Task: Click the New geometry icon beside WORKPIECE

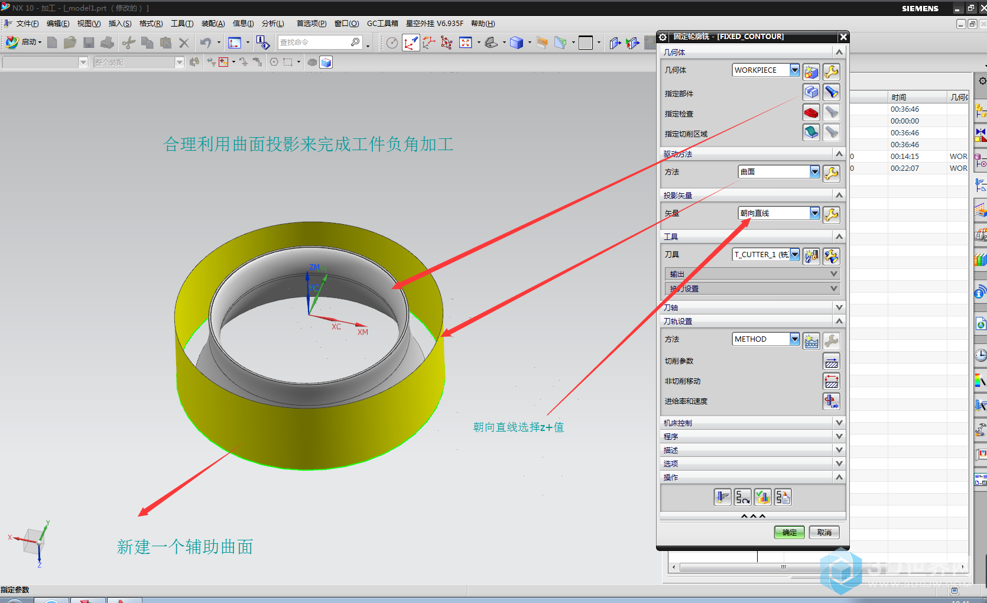Action: click(811, 72)
